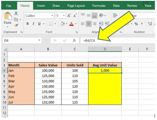Select the 105 Units Sold cell
This screenshot has width=157, height=120.
pyautogui.click(x=75, y=81)
